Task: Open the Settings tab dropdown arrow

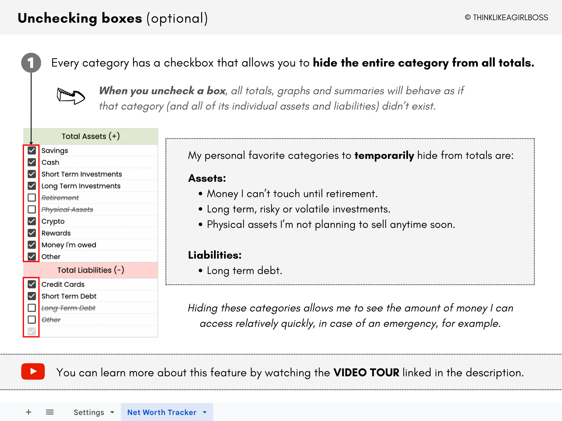Action: (112, 412)
